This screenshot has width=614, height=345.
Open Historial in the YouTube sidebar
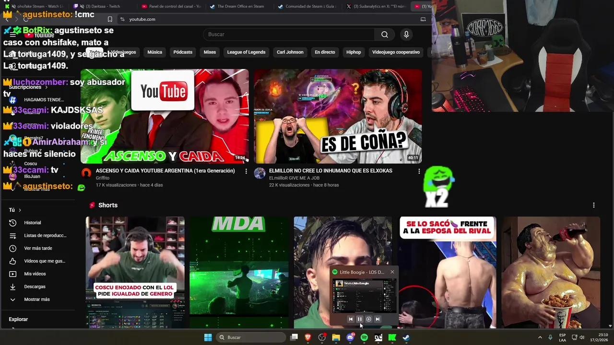point(38,223)
